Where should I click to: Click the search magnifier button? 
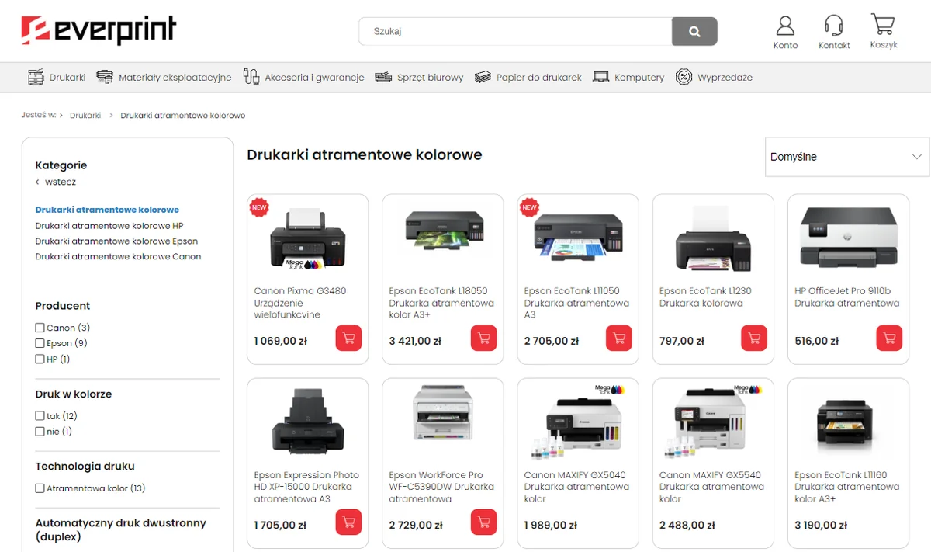pos(694,32)
